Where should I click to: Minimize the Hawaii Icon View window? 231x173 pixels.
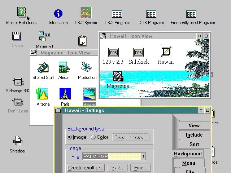coord(200,36)
